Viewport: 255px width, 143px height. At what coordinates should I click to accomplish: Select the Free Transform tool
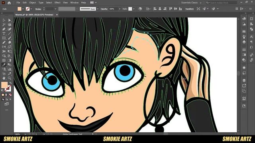(10, 51)
